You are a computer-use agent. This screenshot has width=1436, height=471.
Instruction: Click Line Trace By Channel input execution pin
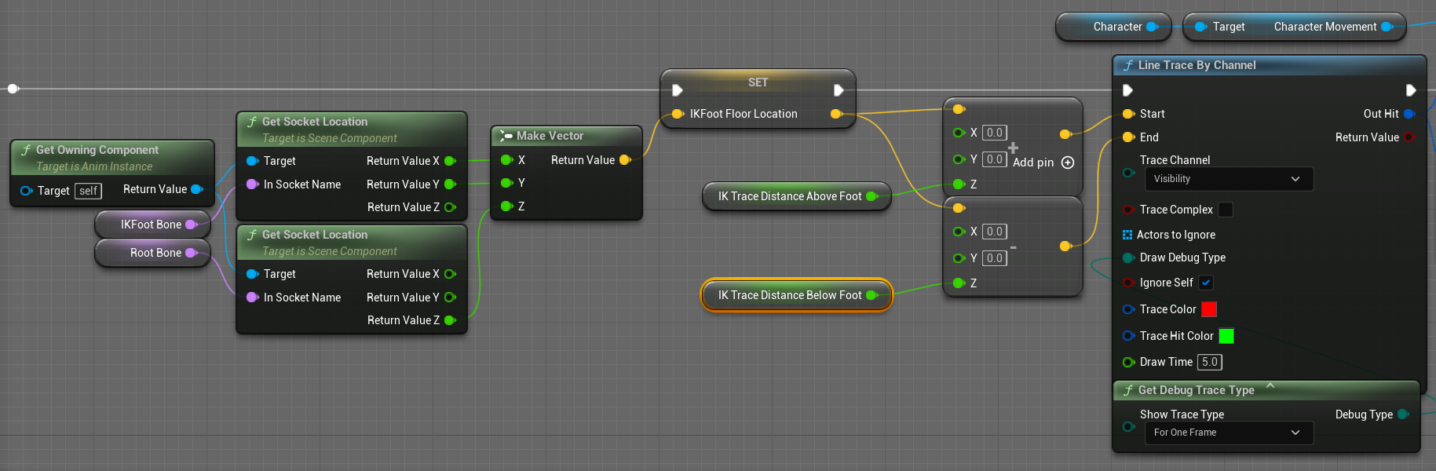pos(1127,90)
